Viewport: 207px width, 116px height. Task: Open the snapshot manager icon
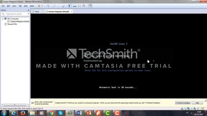(x=64, y=6)
